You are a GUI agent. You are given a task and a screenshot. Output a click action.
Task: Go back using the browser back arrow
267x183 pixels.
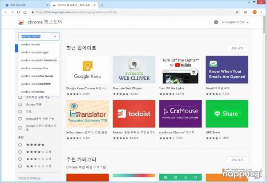(6, 12)
